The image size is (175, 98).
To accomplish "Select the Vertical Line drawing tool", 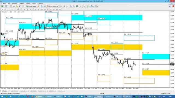I will tap(9, 9).
